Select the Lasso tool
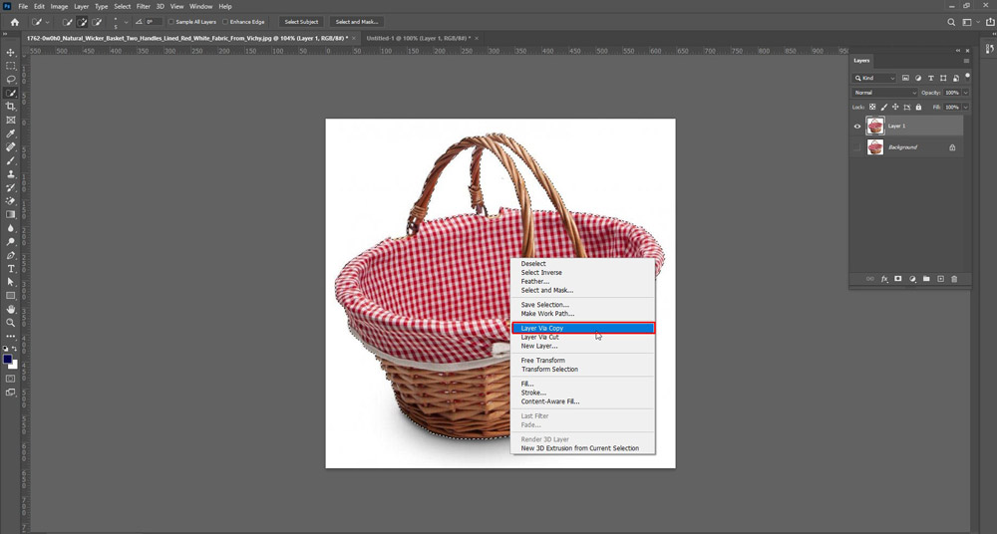The width and height of the screenshot is (997, 534). [x=11, y=80]
